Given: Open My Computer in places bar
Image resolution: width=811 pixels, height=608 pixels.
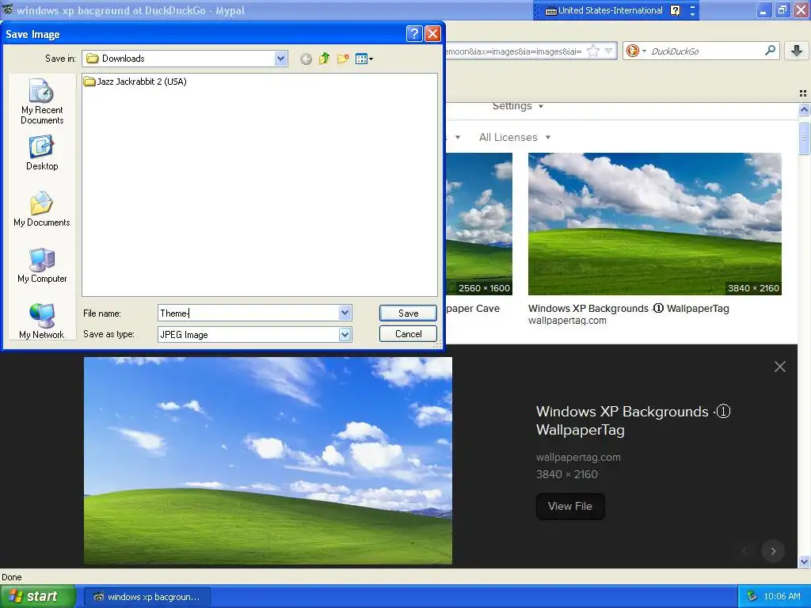Looking at the screenshot, I should point(42,265).
